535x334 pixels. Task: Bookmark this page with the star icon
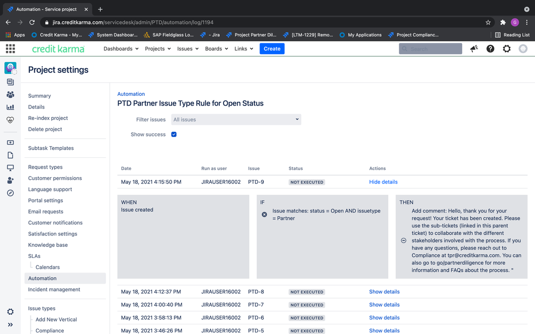[x=488, y=22]
